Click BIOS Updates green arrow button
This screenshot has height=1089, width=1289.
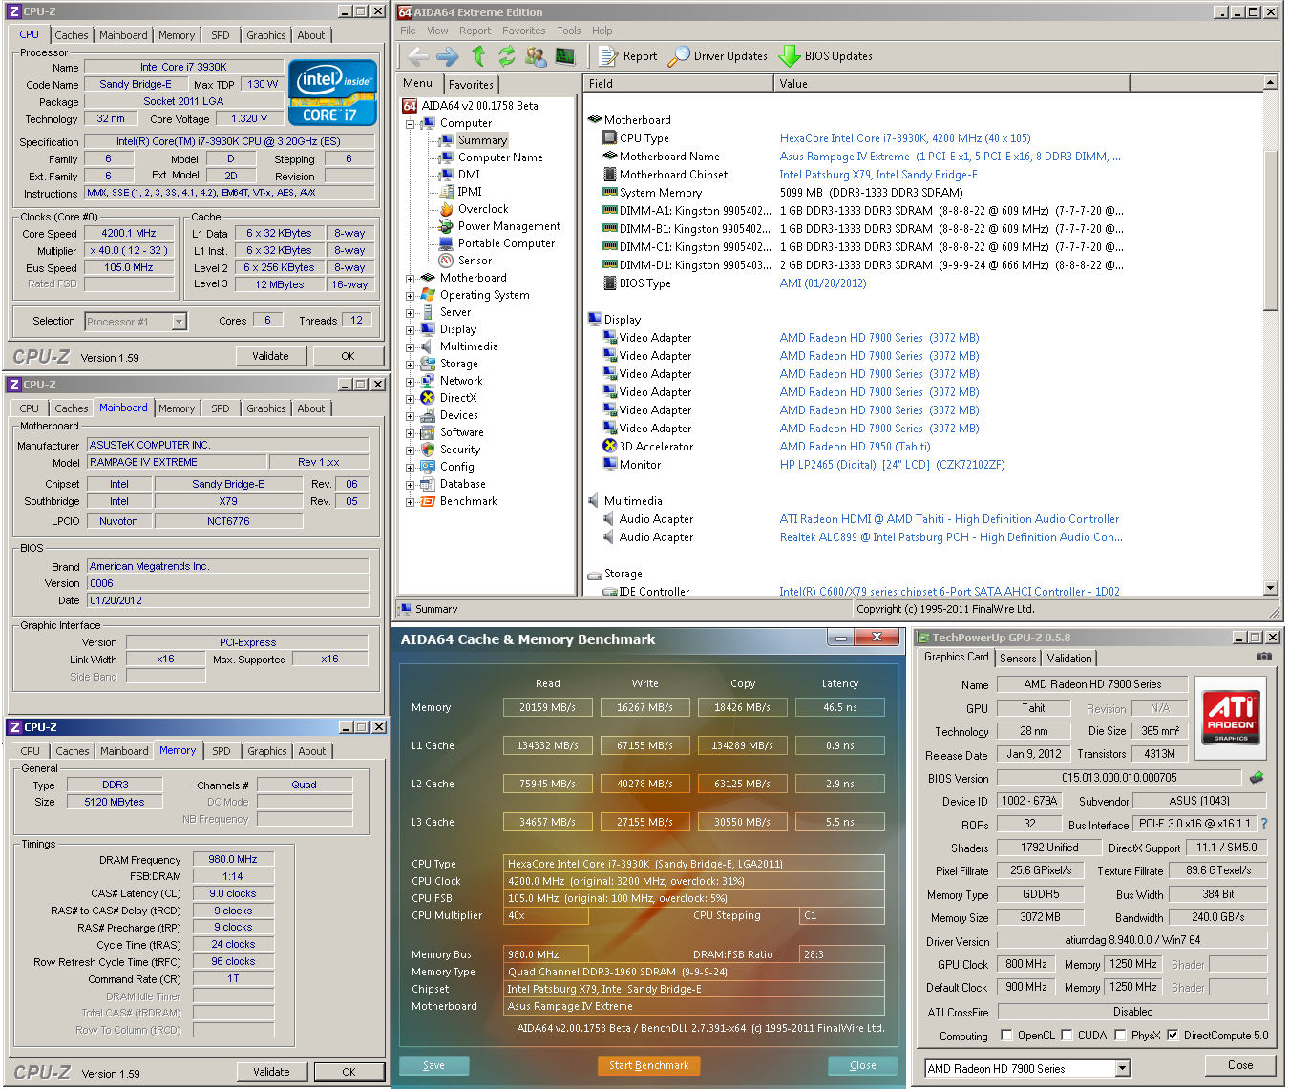point(825,56)
